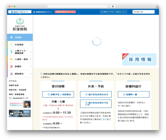Click the browser reload icon
The width and height of the screenshot is (166, 140).
point(108,6)
